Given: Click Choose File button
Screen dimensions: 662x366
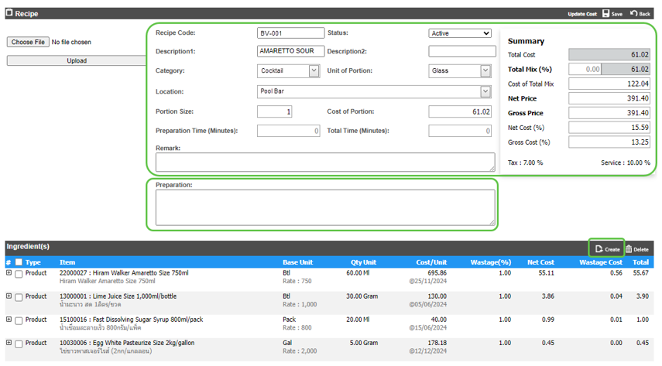Looking at the screenshot, I should tap(29, 42).
